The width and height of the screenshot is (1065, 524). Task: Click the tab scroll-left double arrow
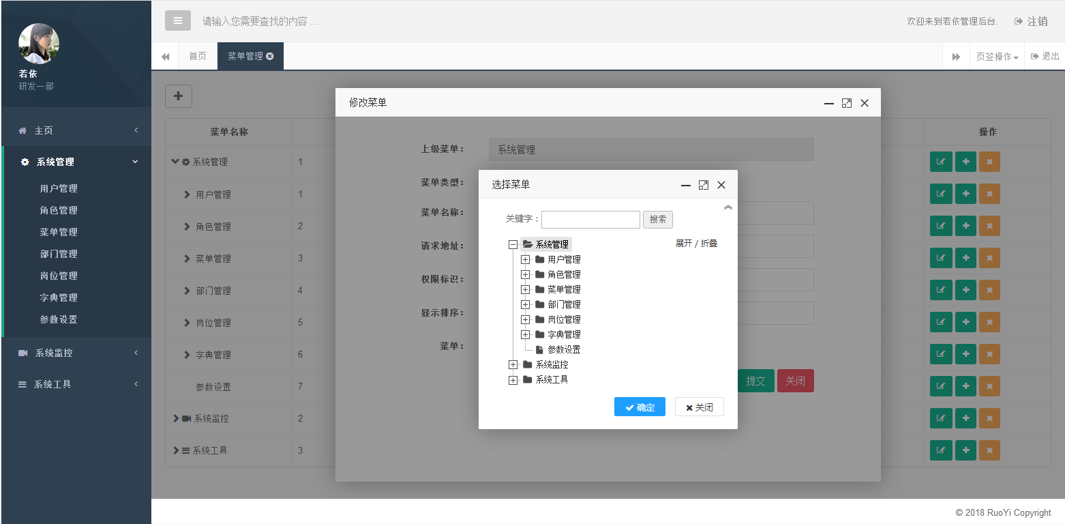pyautogui.click(x=165, y=57)
